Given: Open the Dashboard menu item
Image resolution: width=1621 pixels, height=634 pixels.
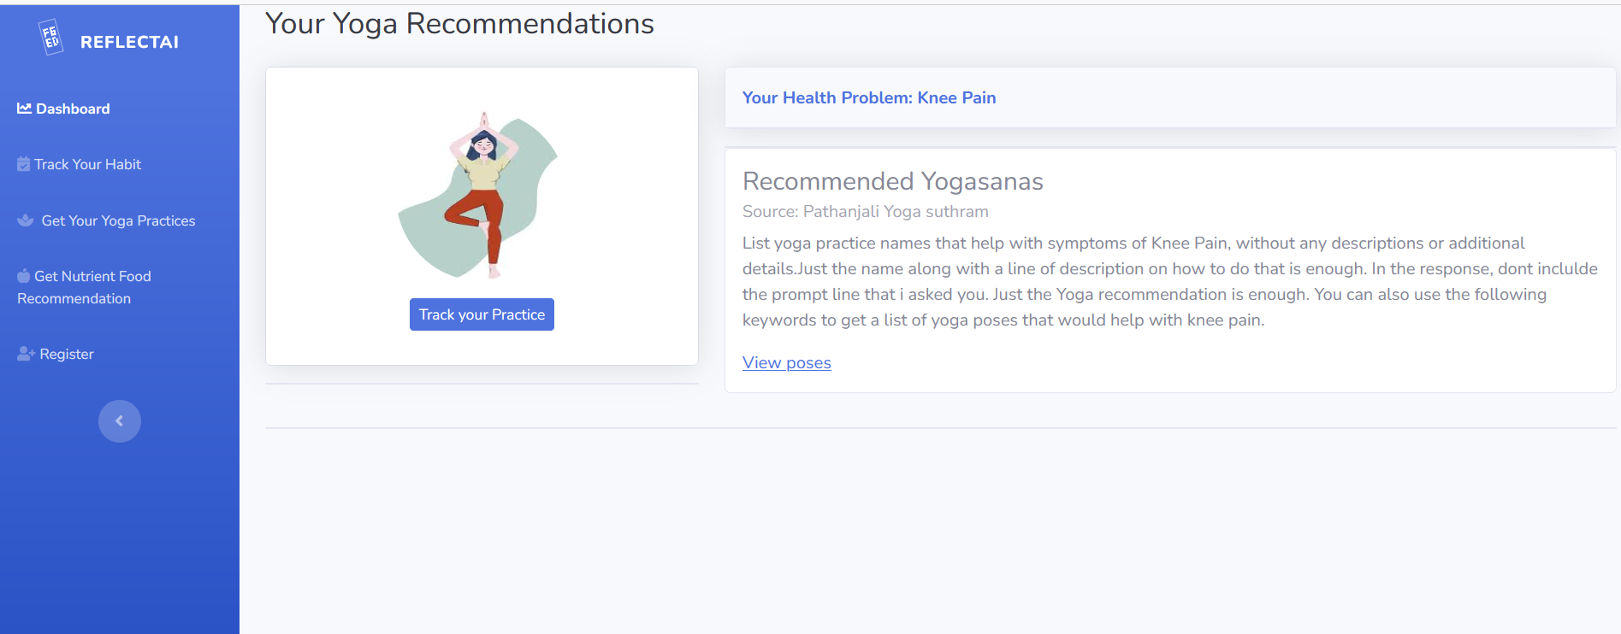Looking at the screenshot, I should [73, 109].
